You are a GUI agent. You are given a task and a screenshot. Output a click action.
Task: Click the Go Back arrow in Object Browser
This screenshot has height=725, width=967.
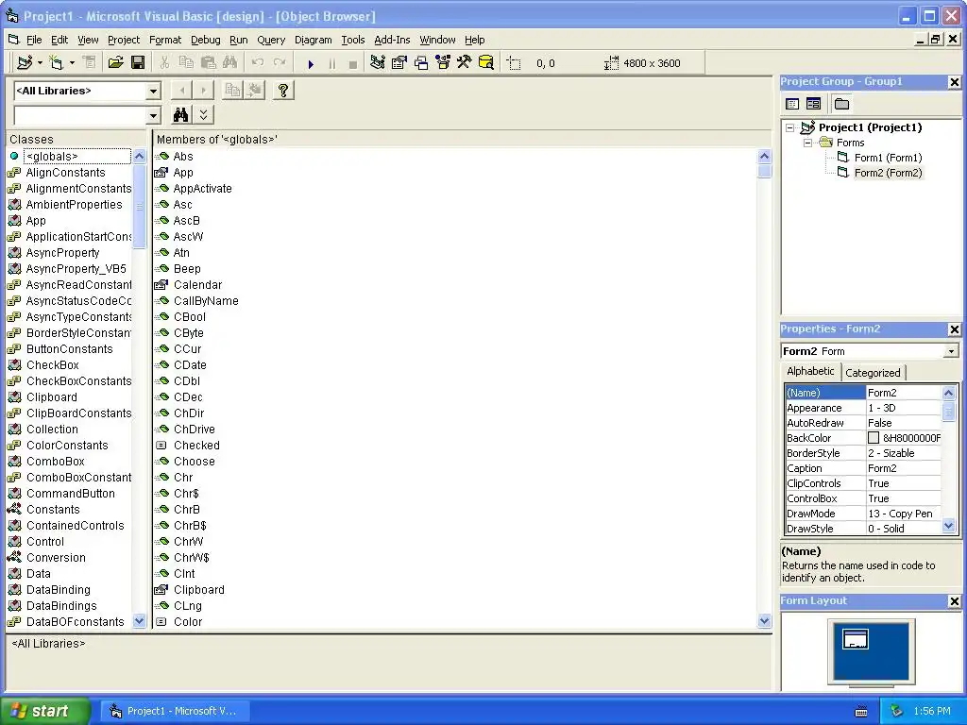[181, 91]
